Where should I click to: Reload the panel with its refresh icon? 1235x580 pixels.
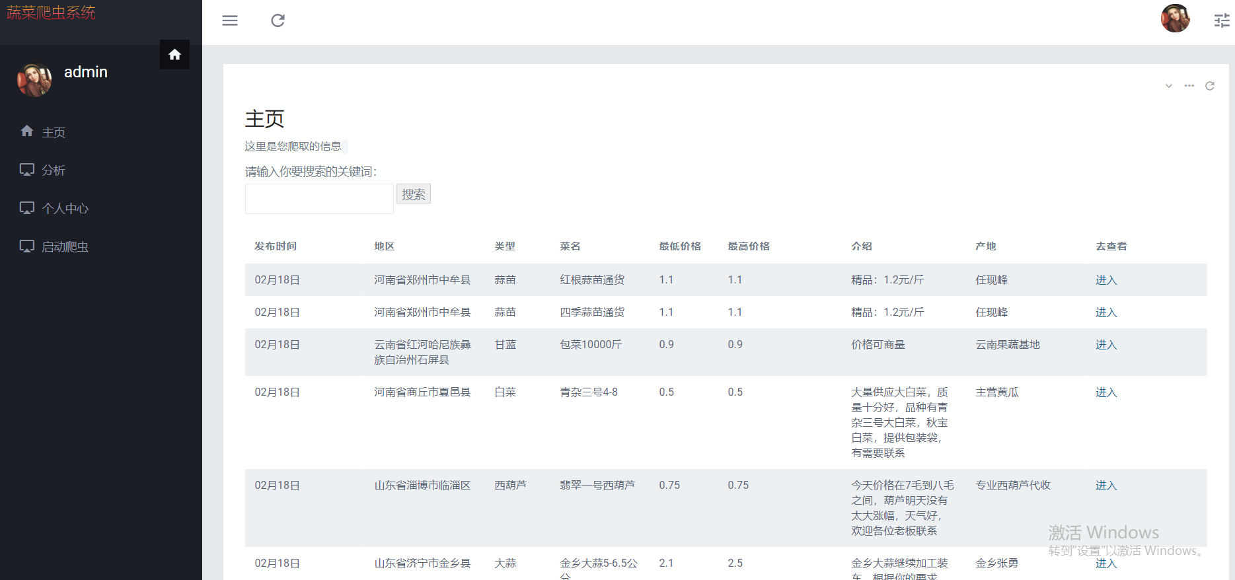[1210, 86]
